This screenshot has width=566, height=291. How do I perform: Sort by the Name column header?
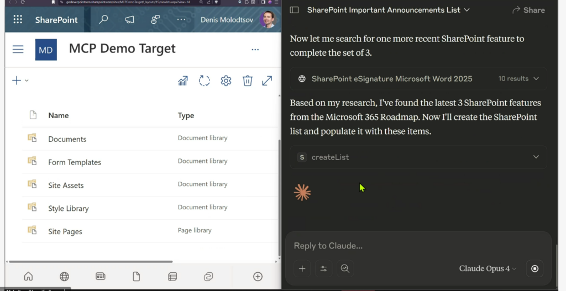coord(59,115)
